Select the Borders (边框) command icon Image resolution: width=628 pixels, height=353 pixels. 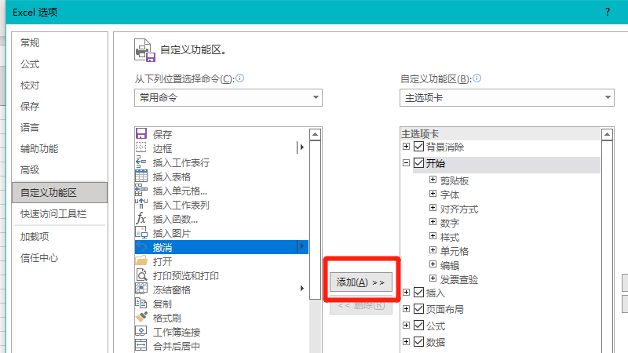tap(141, 148)
